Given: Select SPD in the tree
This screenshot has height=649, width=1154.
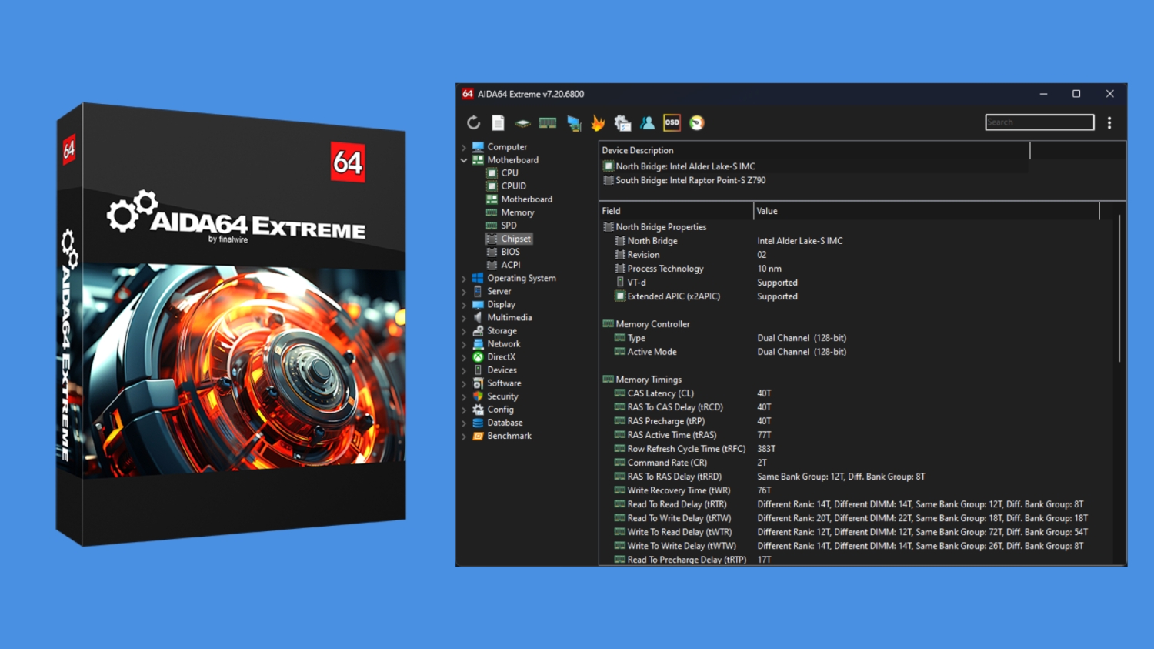Looking at the screenshot, I should click(x=509, y=226).
